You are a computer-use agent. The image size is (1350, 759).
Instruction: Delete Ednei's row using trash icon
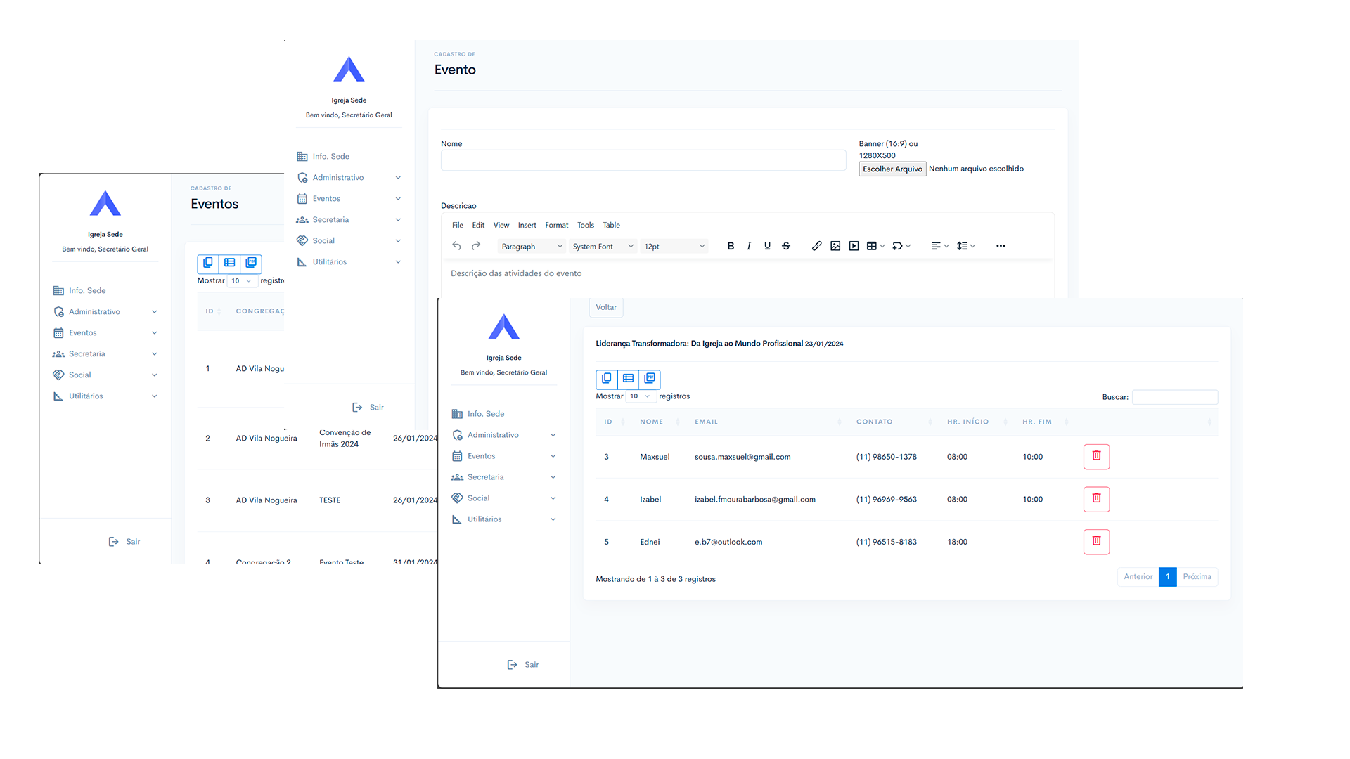click(x=1096, y=541)
